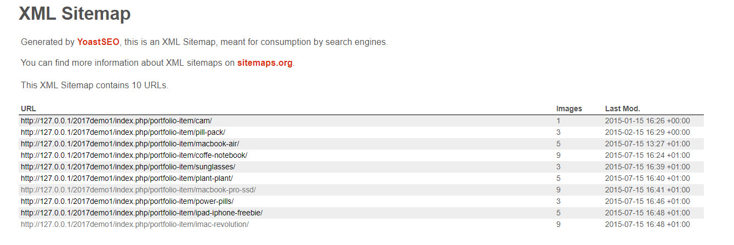Visit the sitemaps.org link
Image resolution: width=734 pixels, height=245 pixels.
pyautogui.click(x=265, y=63)
